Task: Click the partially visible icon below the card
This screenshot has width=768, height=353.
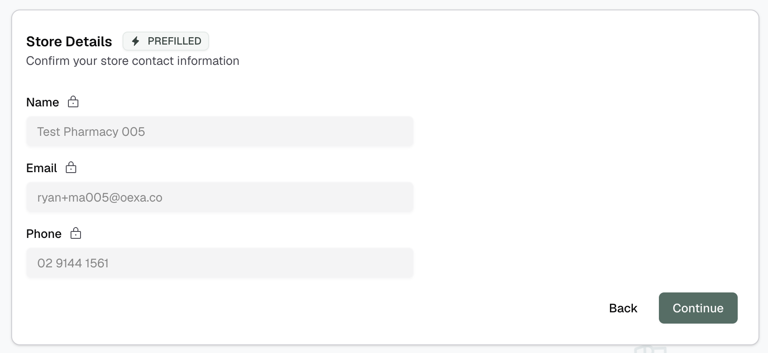Action: 650,350
